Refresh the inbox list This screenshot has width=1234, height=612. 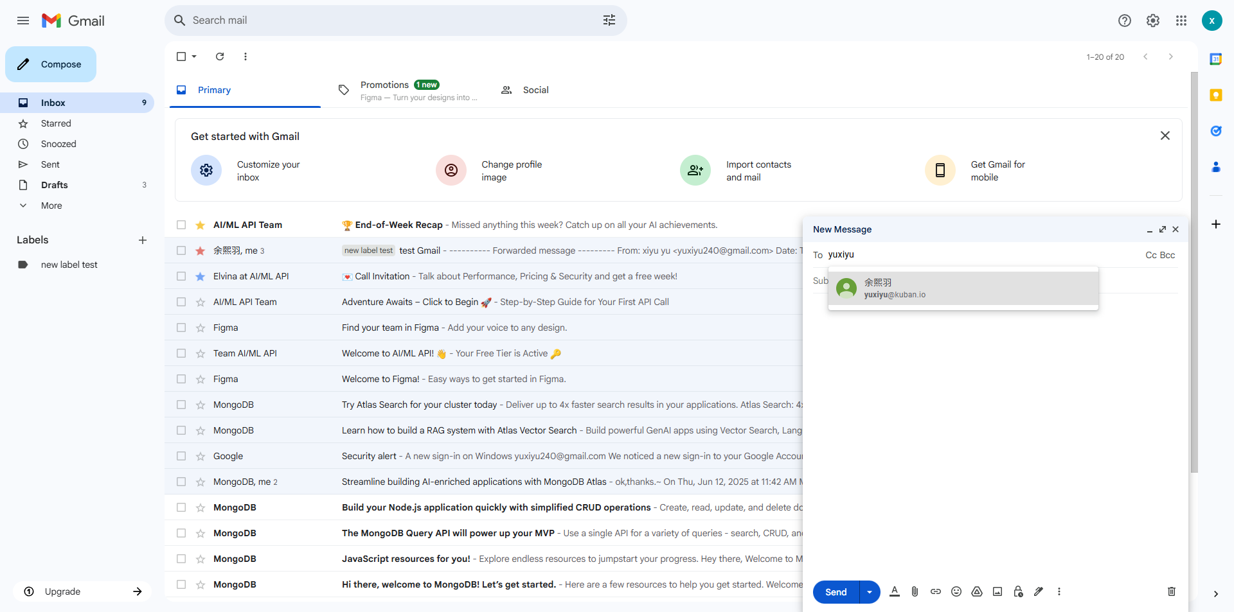(220, 57)
